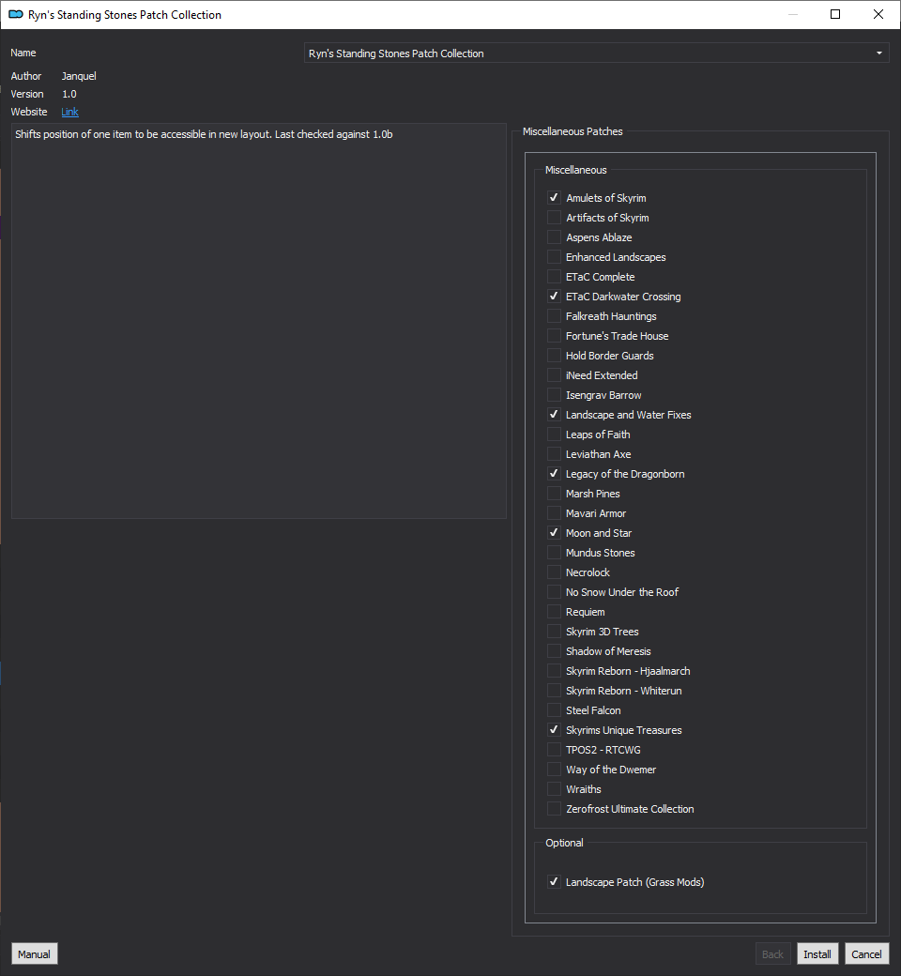The height and width of the screenshot is (976, 901).
Task: Open the Name dropdown arrow
Action: click(879, 53)
